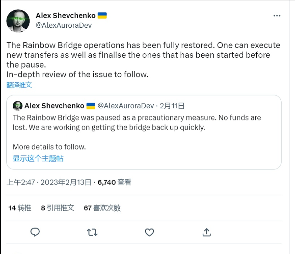Click the share upload icon
Screen dimensions: 295x254
[x=207, y=232]
